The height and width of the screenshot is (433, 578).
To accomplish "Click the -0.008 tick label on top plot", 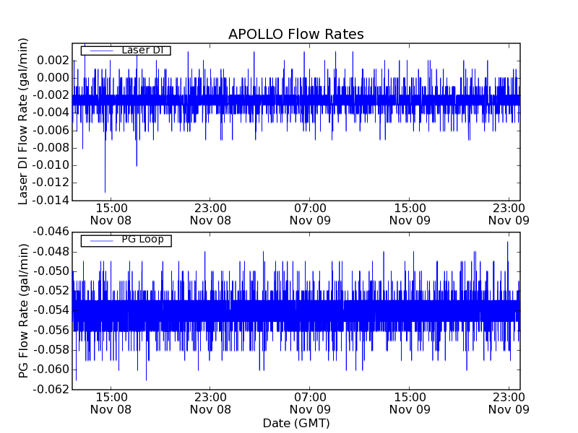I will tap(51, 148).
